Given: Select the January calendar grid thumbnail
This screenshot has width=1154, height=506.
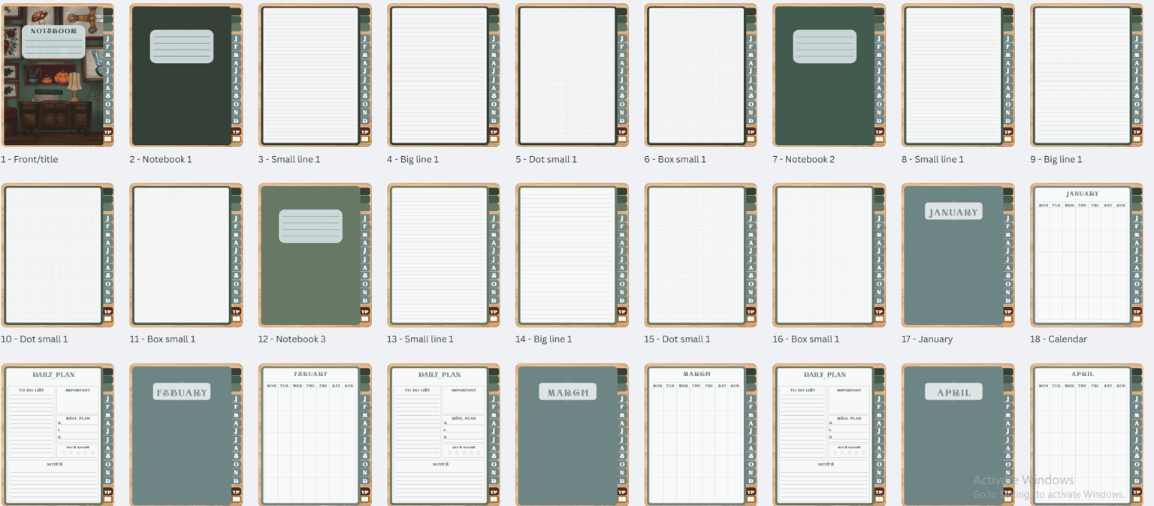Looking at the screenshot, I should (1086, 255).
